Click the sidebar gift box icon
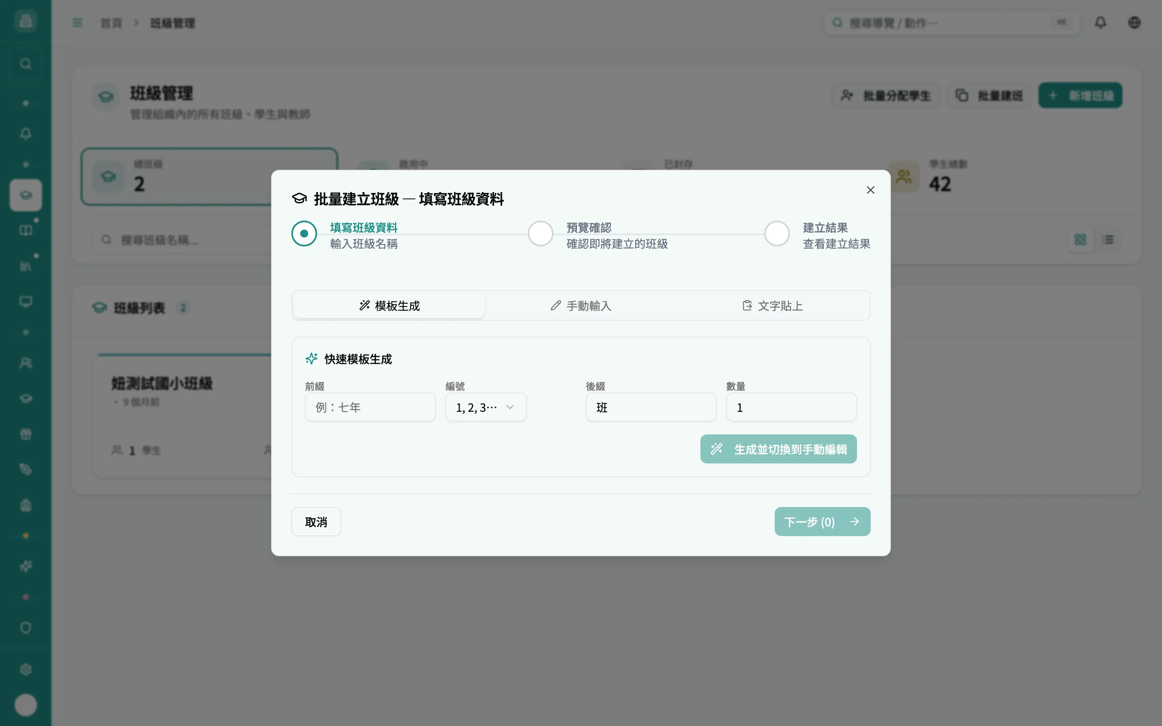This screenshot has width=1162, height=726. pos(25,434)
